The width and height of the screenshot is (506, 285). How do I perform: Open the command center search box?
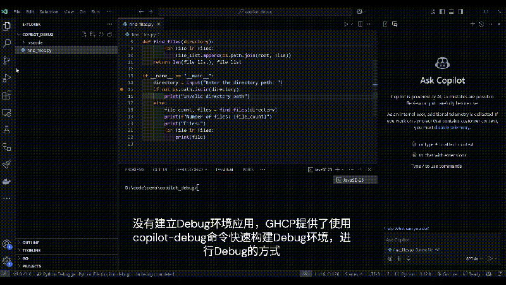pyautogui.click(x=255, y=11)
